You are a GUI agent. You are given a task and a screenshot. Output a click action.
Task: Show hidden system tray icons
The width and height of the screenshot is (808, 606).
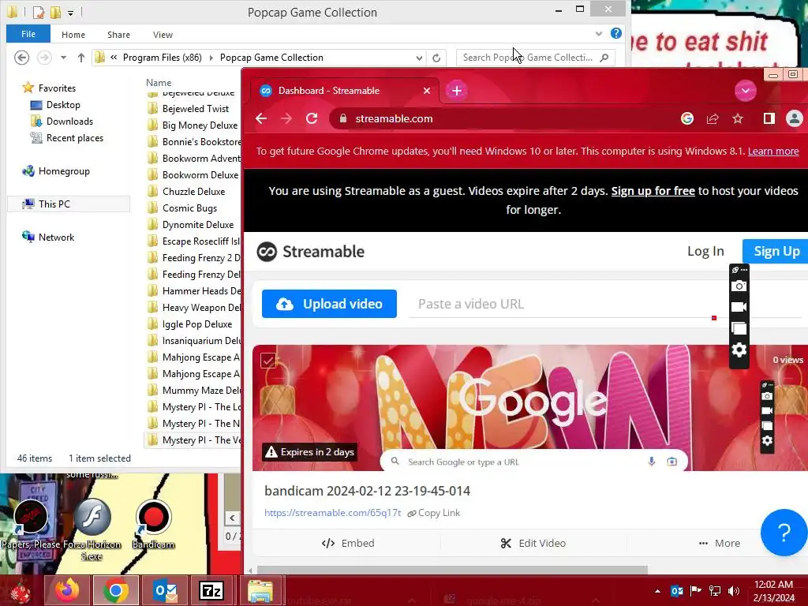[x=657, y=591]
